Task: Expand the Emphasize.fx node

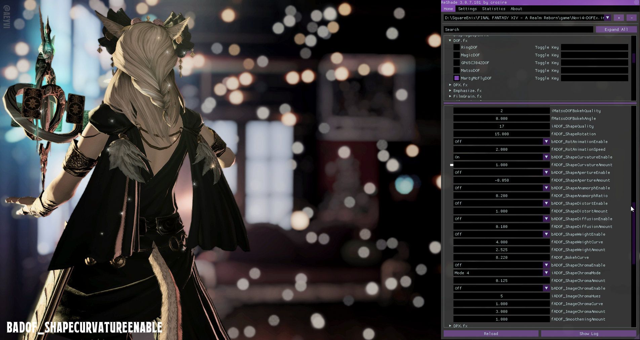Action: pos(450,91)
